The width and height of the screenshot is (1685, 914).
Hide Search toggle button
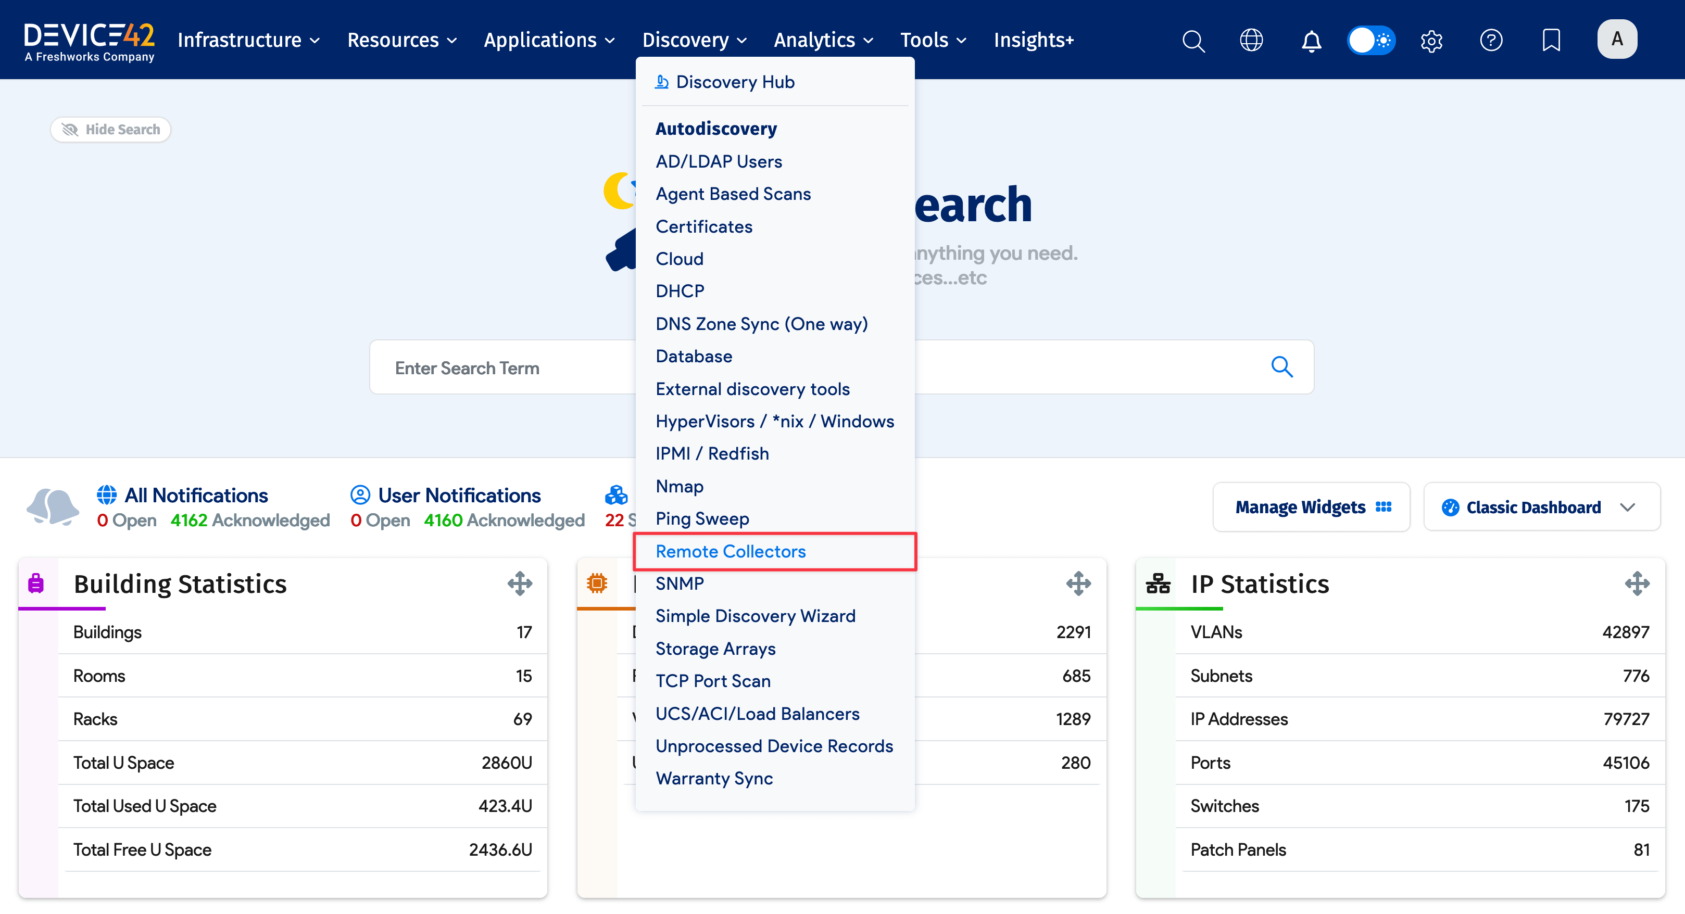(x=110, y=130)
